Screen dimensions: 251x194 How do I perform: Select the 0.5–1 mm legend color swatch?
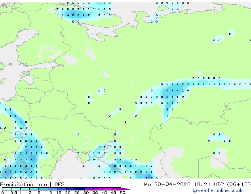(16, 189)
